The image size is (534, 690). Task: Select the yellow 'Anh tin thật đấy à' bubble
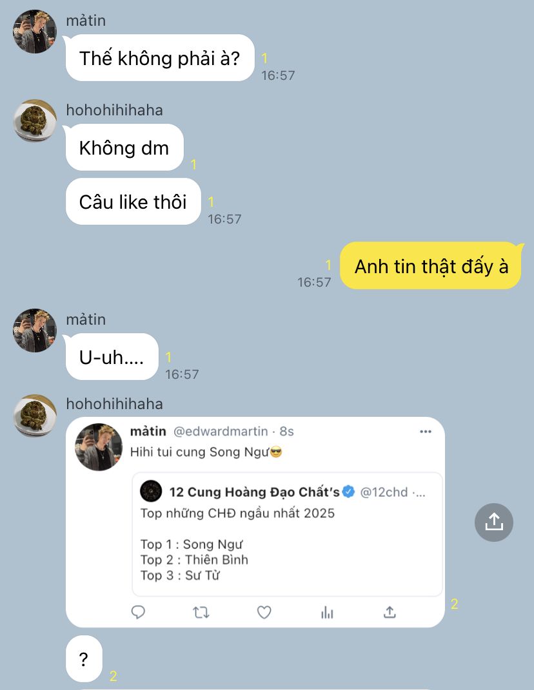click(x=430, y=266)
